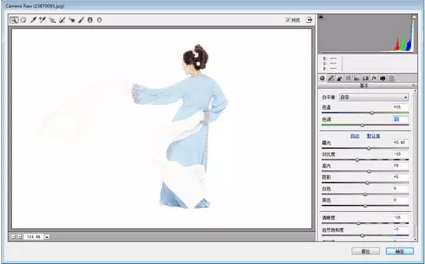Toggle shadow clipping warning in histogram
This screenshot has width=425, height=264.
pos(321,17)
